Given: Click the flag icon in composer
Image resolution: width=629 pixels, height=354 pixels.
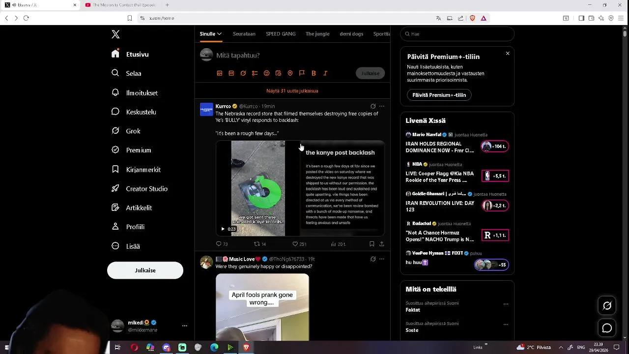Looking at the screenshot, I should click(302, 73).
